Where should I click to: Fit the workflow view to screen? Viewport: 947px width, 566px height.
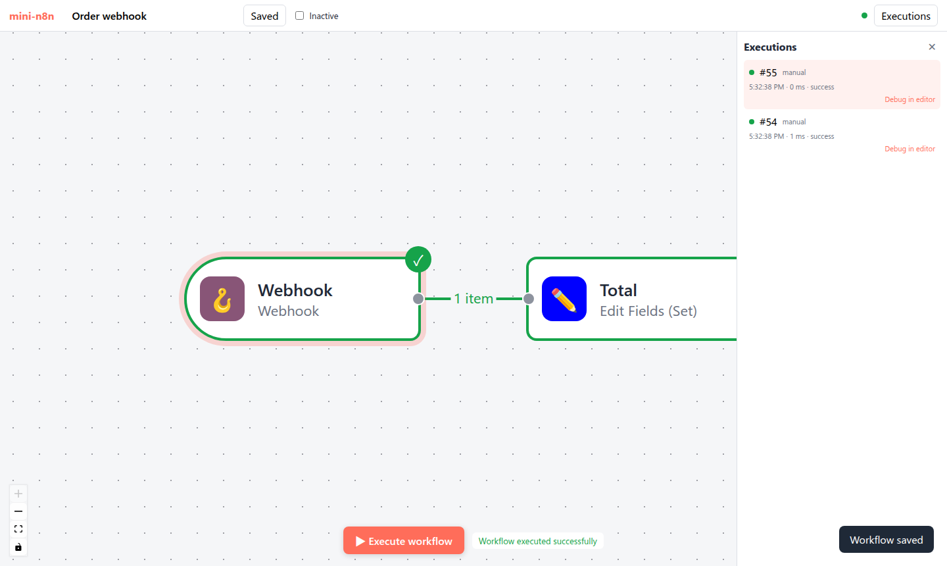coord(18,529)
